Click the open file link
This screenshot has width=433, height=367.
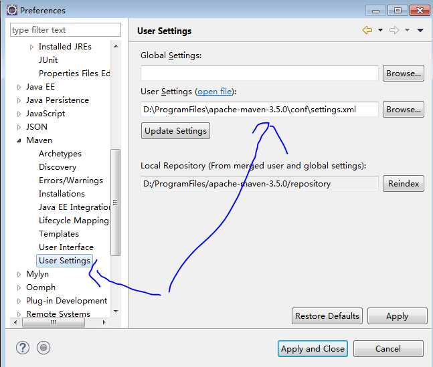(x=215, y=92)
